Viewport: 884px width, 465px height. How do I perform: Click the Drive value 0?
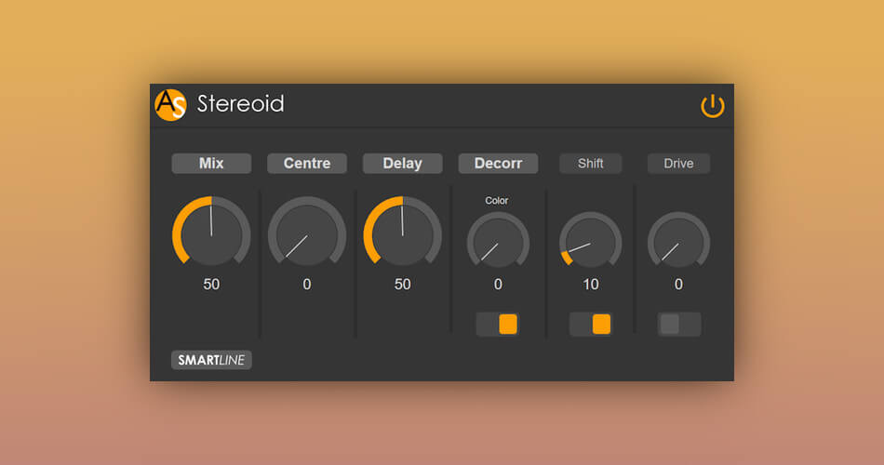pos(678,284)
